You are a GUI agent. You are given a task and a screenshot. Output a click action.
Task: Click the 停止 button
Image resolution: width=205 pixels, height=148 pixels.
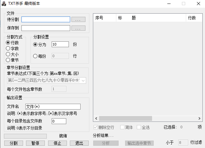click(x=58, y=143)
